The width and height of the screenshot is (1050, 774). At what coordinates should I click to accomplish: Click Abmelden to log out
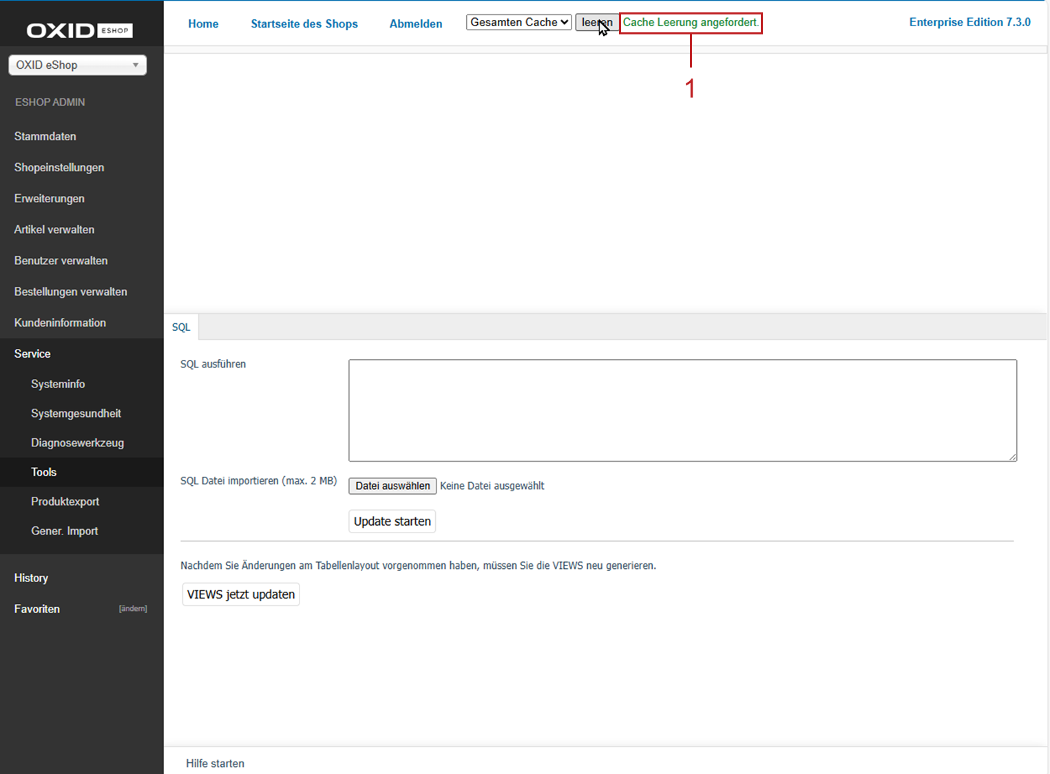tap(415, 24)
